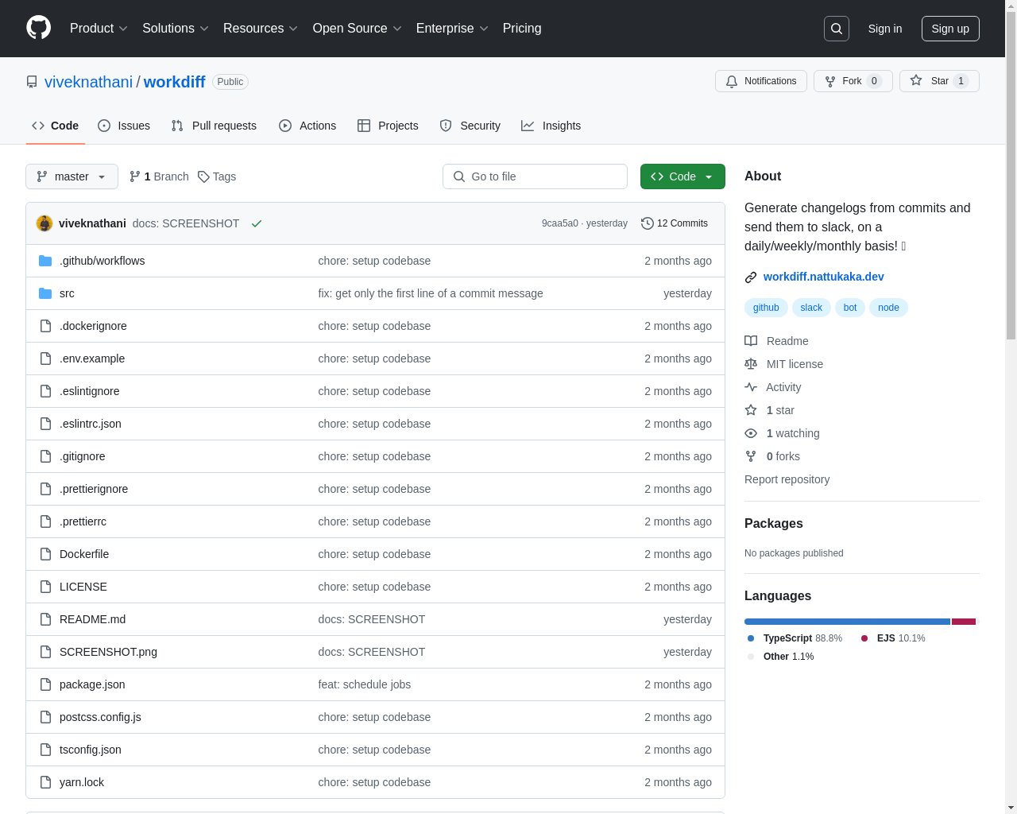The height and width of the screenshot is (814, 1017).
Task: Click the GitHub logo icon
Action: click(38, 28)
